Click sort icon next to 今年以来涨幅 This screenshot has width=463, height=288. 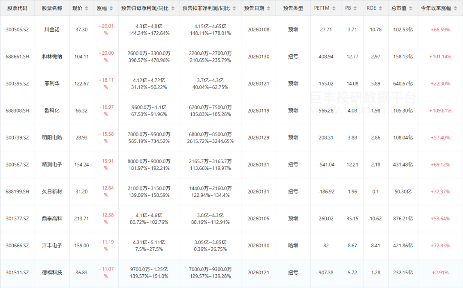(456, 9)
